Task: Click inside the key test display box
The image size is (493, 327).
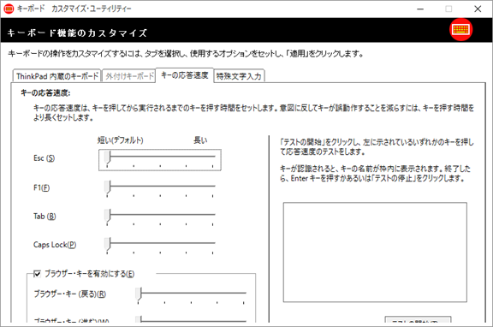Action: (375, 253)
